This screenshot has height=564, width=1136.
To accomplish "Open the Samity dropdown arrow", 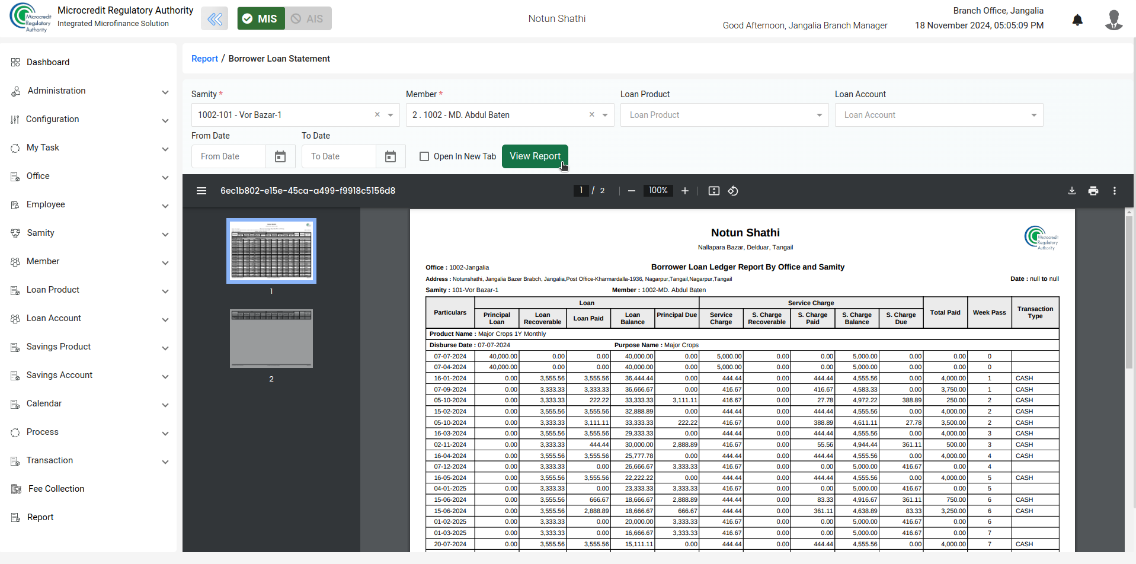I will 391,115.
